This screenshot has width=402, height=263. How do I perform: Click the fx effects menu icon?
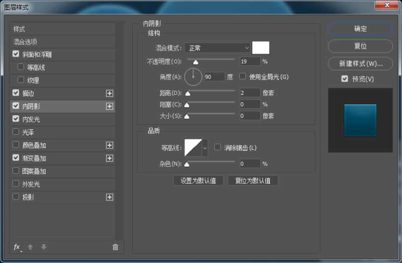click(x=17, y=247)
